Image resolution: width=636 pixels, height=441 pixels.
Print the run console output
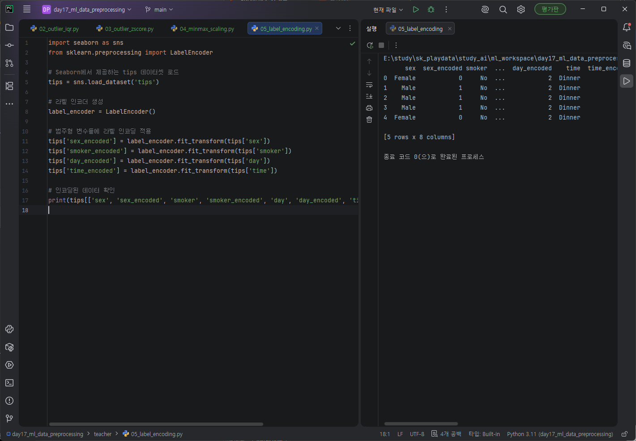click(369, 108)
